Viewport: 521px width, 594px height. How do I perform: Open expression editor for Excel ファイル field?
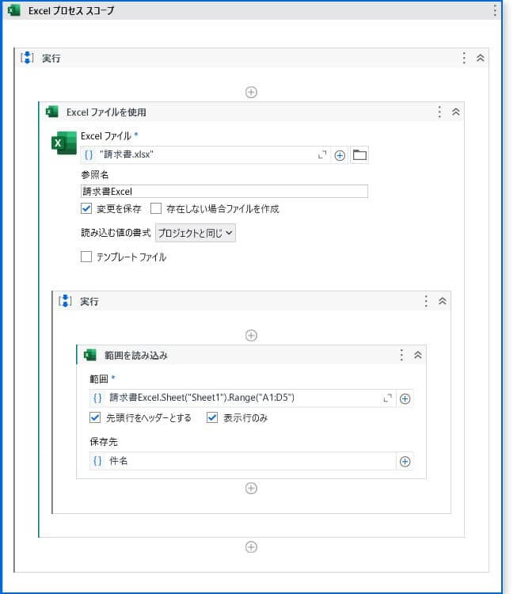click(x=321, y=155)
